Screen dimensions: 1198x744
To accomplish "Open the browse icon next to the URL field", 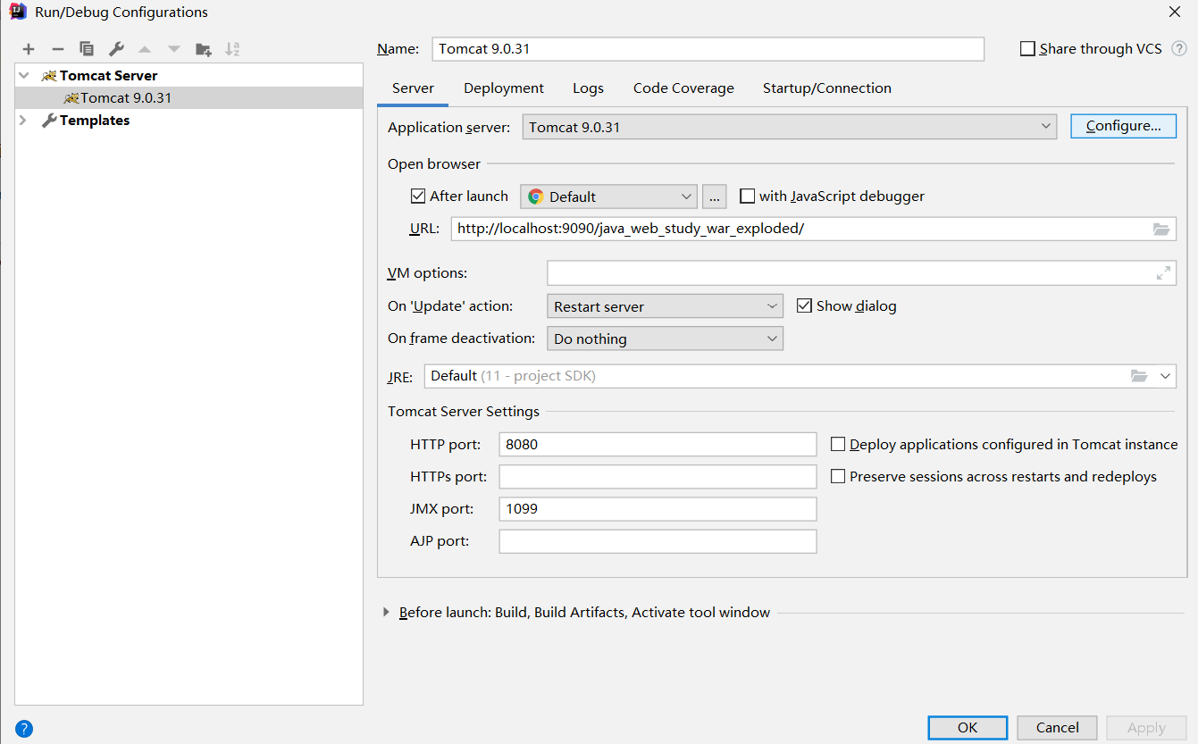I will [1161, 229].
